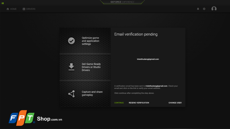Image resolution: width=230 pixels, height=129 pixels.
Task: Click the Email verification pending heading
Action: pyautogui.click(x=136, y=34)
